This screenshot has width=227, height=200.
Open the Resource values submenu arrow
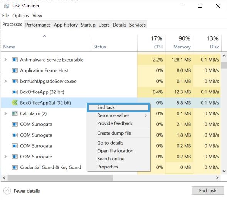pos(146,115)
